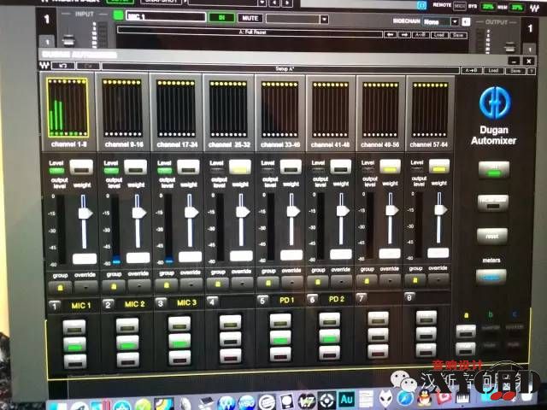Click the rack INPUT fader
The height and width of the screenshot is (410, 547).
coord(68,39)
